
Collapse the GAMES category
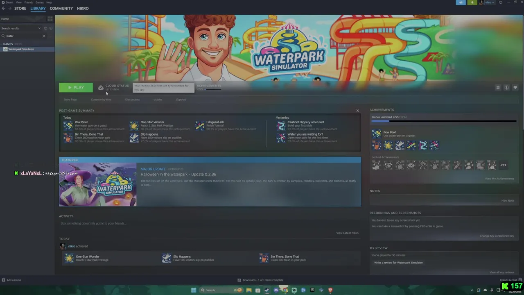1,44
